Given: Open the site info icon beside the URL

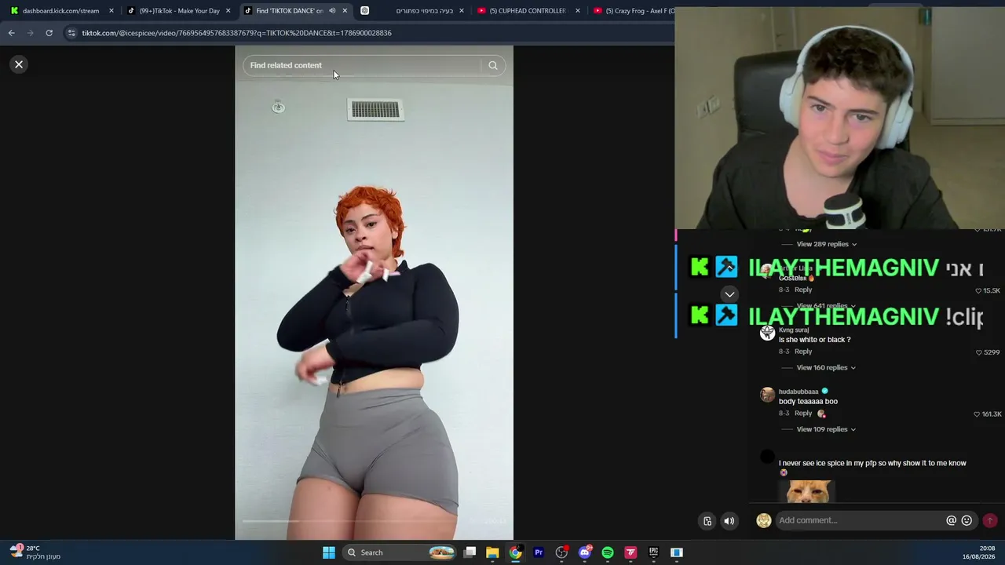Looking at the screenshot, I should coord(71,33).
